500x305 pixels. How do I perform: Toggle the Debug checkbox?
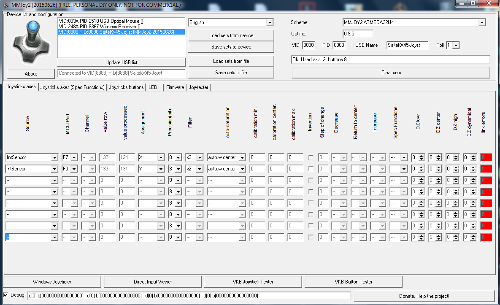click(6, 295)
